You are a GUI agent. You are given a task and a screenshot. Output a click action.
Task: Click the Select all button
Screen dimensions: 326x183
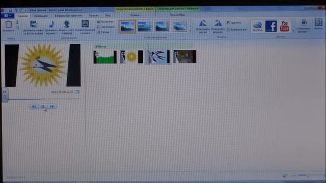(236, 29)
